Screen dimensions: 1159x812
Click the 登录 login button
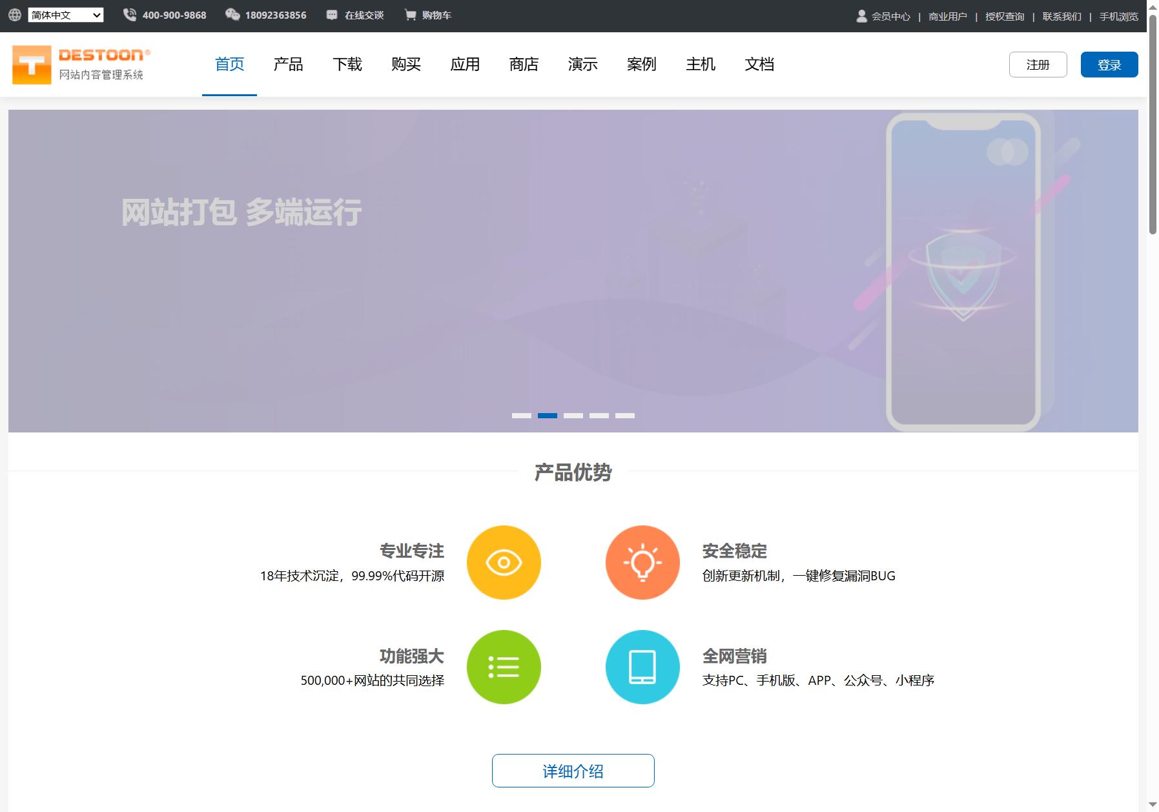1109,65
